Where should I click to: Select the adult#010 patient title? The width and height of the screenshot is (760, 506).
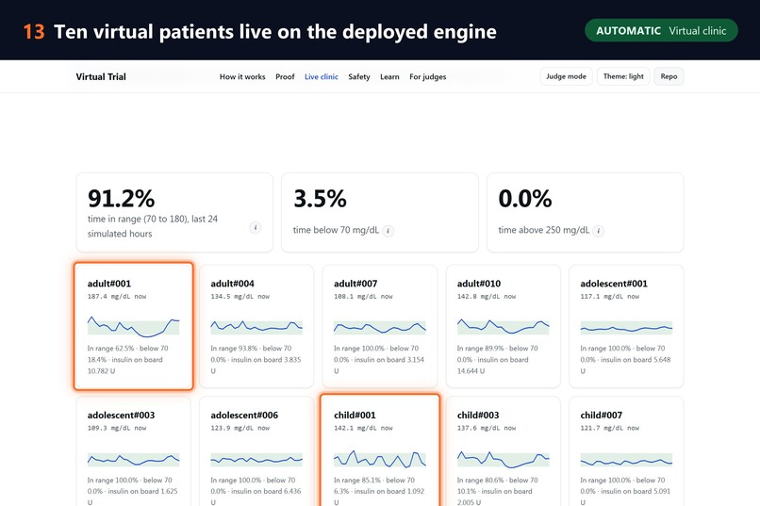[x=479, y=284]
